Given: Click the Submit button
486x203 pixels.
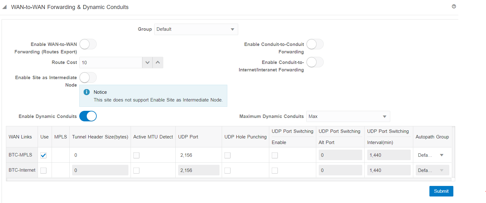Looking at the screenshot, I should click(x=441, y=191).
